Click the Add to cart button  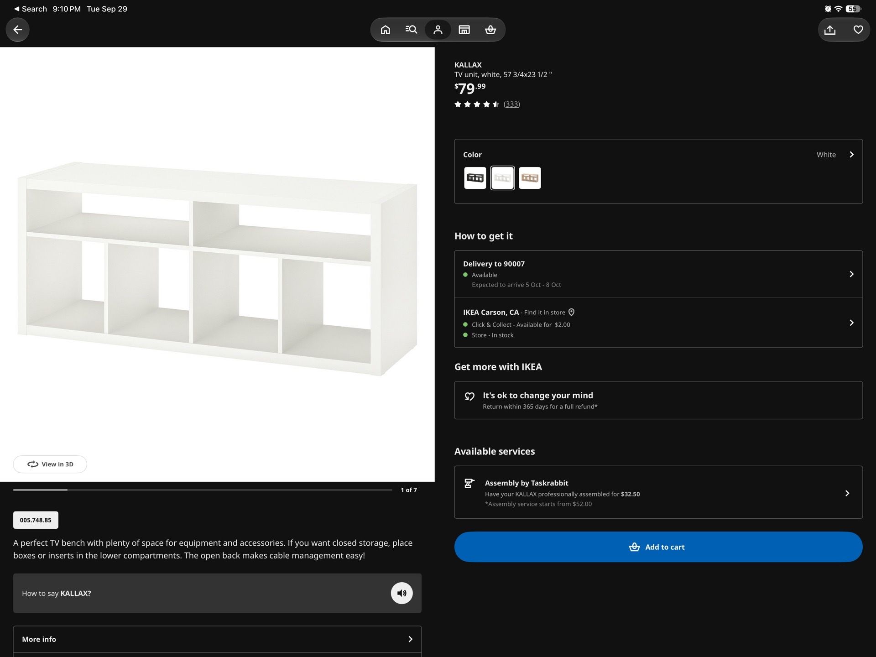tap(658, 547)
